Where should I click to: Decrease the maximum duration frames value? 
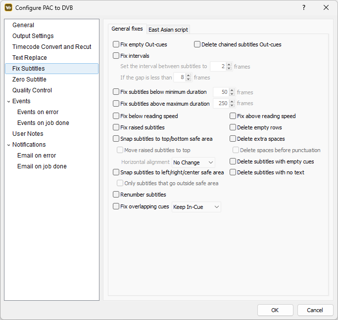232,106
